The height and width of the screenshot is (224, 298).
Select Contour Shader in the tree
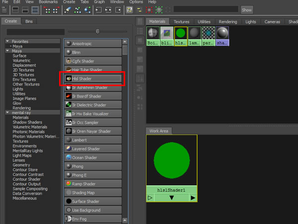click(x=26, y=179)
